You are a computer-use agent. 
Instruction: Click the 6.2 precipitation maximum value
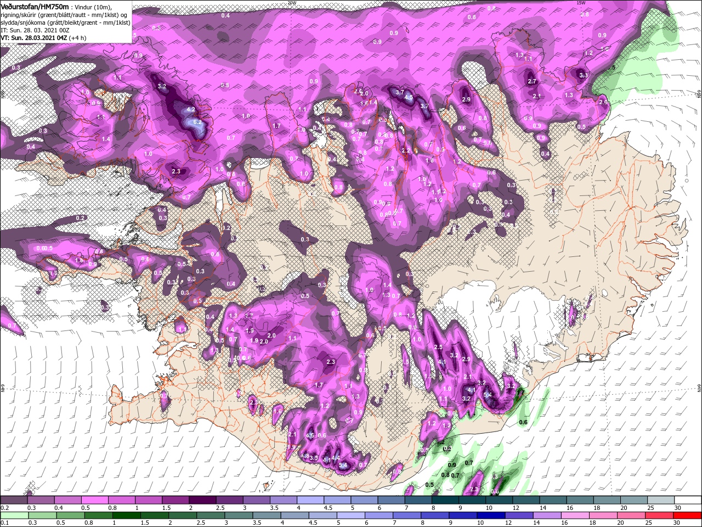[x=198, y=123]
